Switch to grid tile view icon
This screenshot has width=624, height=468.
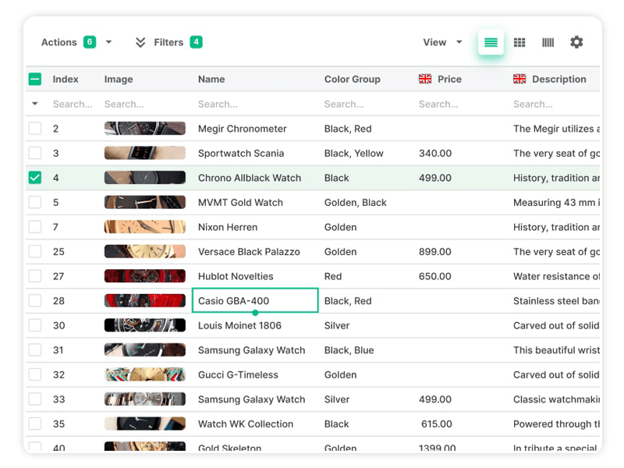(519, 43)
